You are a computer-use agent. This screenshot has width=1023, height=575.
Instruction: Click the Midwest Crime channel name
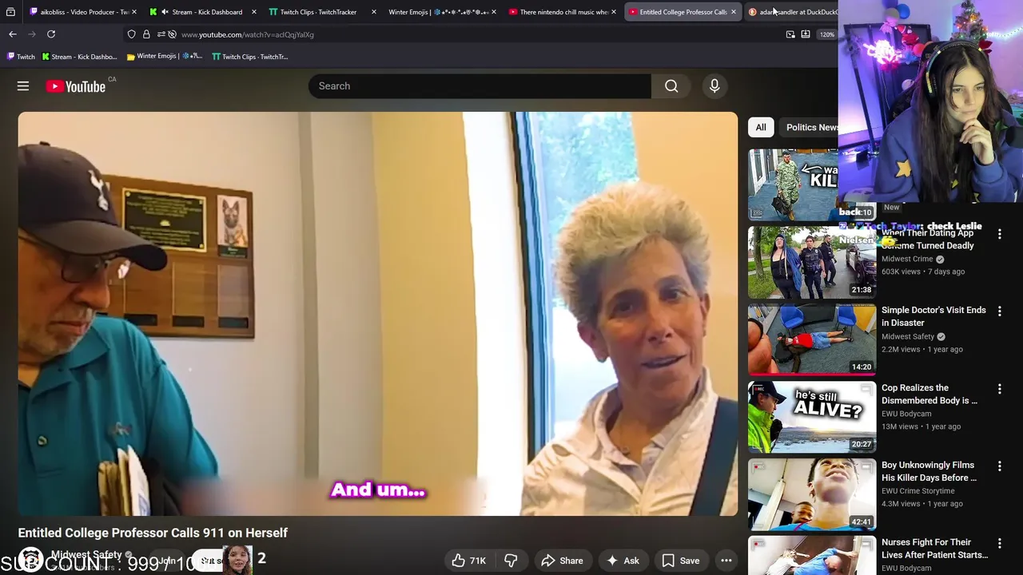click(x=907, y=259)
